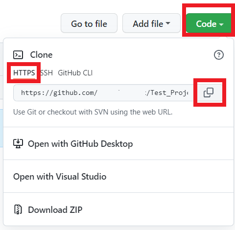235x230 pixels.
Task: Click the caret arrow on Code button
Action: [221, 24]
